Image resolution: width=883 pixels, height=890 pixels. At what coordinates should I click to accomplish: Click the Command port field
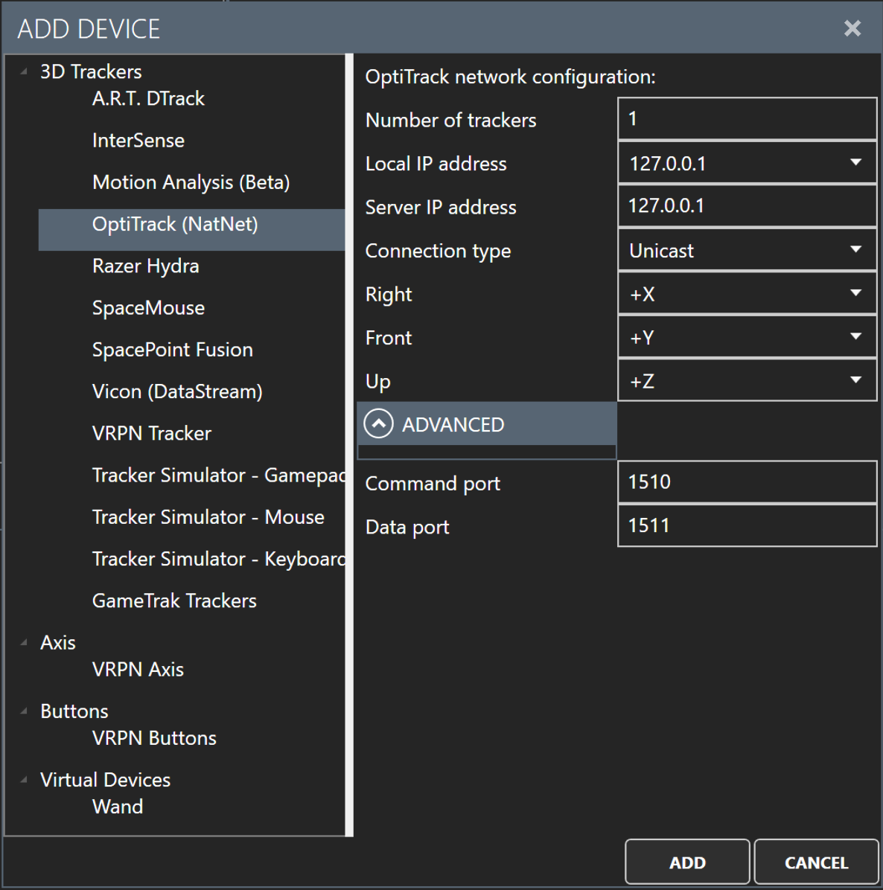[x=747, y=482]
